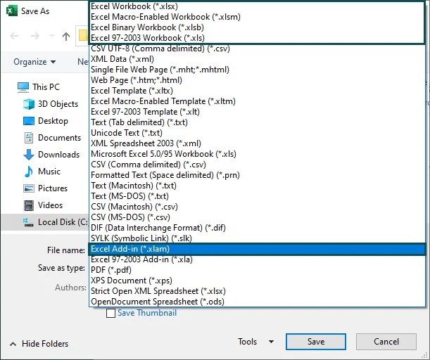This screenshot has width=430, height=360.
Task: Choose Unicode Text (*.txt)
Action: [x=258, y=133]
